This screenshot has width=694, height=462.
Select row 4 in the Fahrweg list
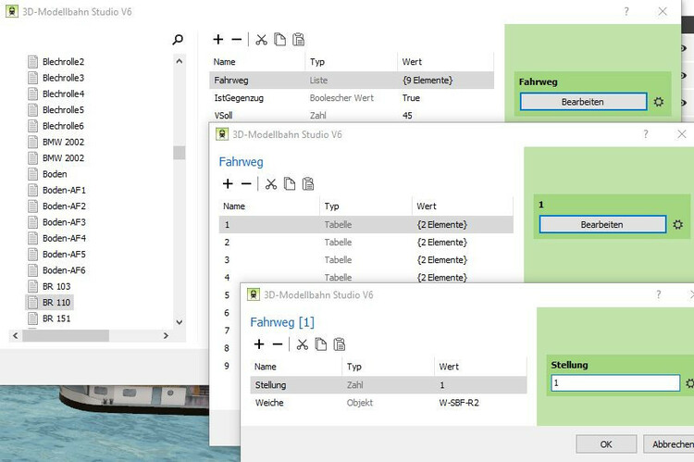click(x=366, y=277)
